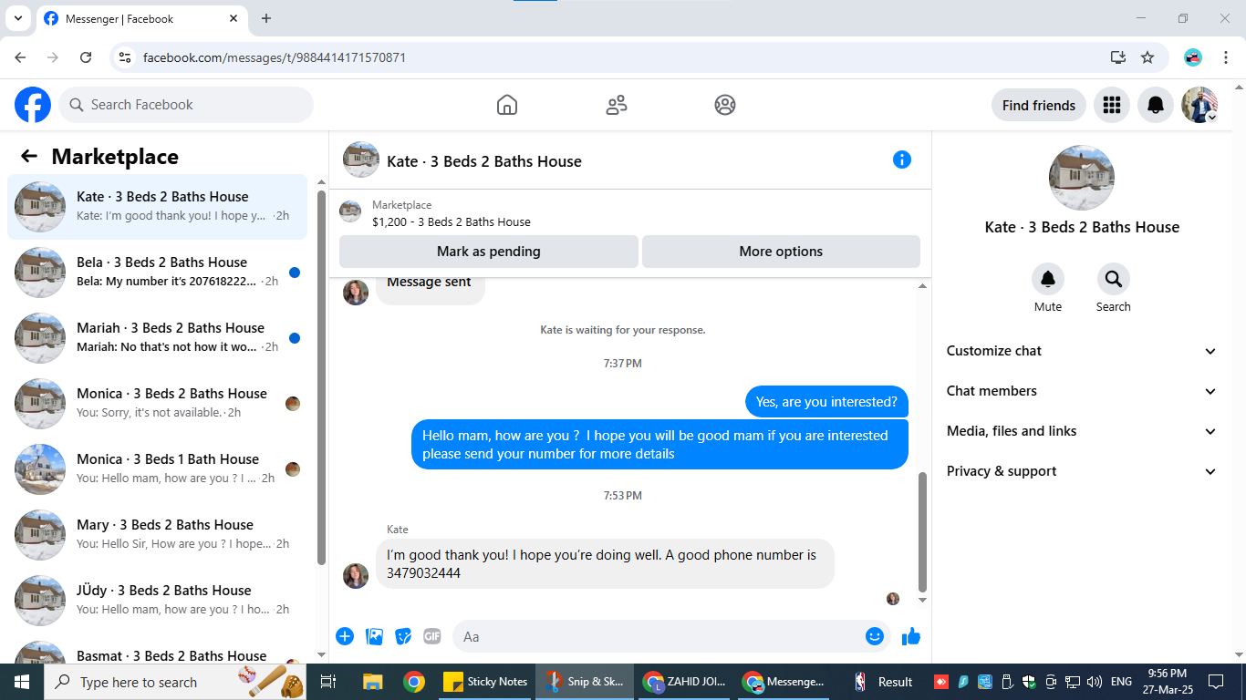Open the Mariah 3 Beds 2 Baths House chat

click(x=157, y=338)
